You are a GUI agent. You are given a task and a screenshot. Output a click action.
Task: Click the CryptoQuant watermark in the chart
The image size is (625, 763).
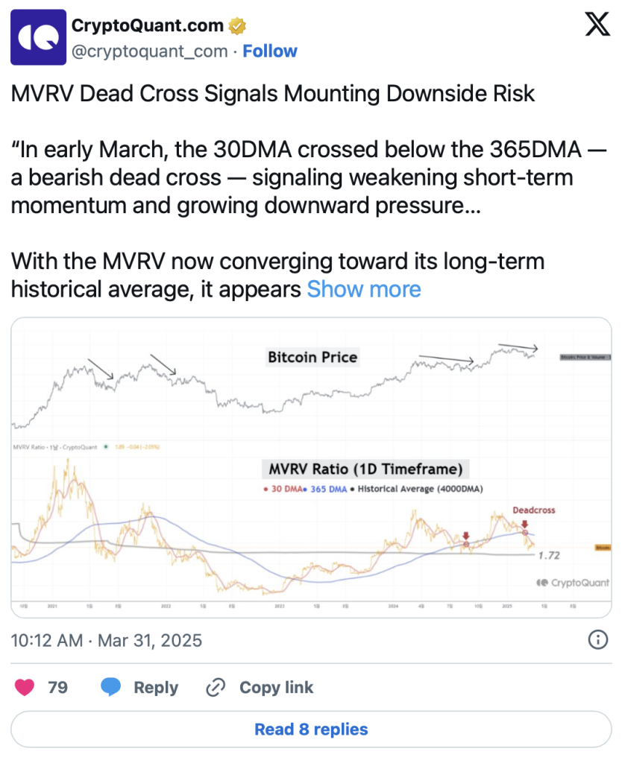[573, 583]
